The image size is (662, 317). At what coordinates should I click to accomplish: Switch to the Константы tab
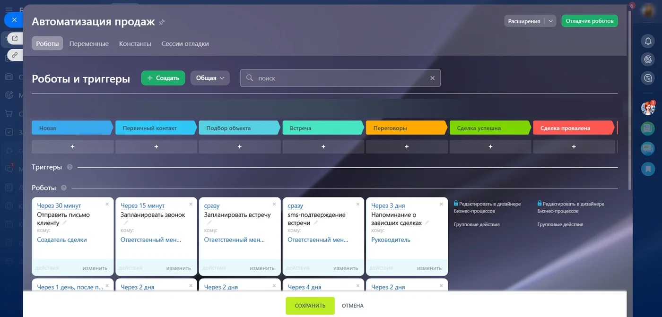click(135, 43)
